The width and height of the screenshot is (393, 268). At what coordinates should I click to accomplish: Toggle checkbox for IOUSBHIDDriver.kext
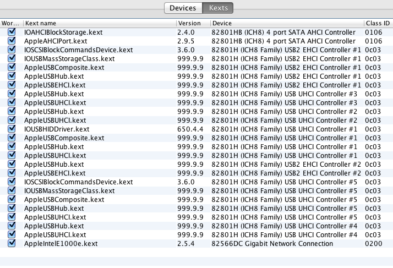coord(12,129)
